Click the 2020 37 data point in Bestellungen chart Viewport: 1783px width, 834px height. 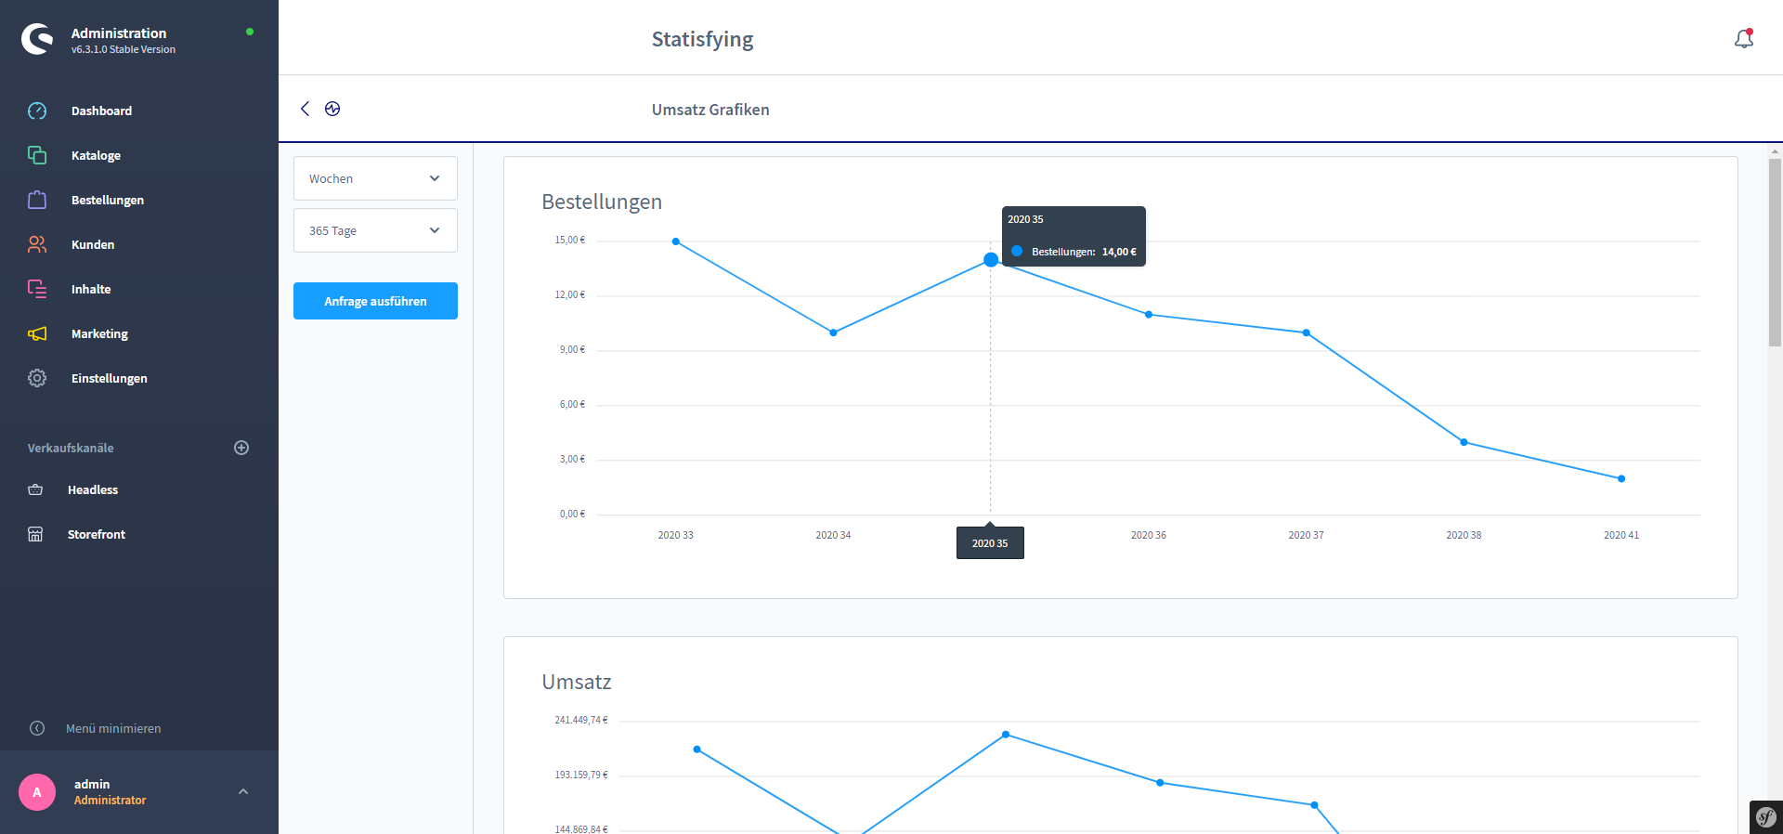[x=1307, y=332]
